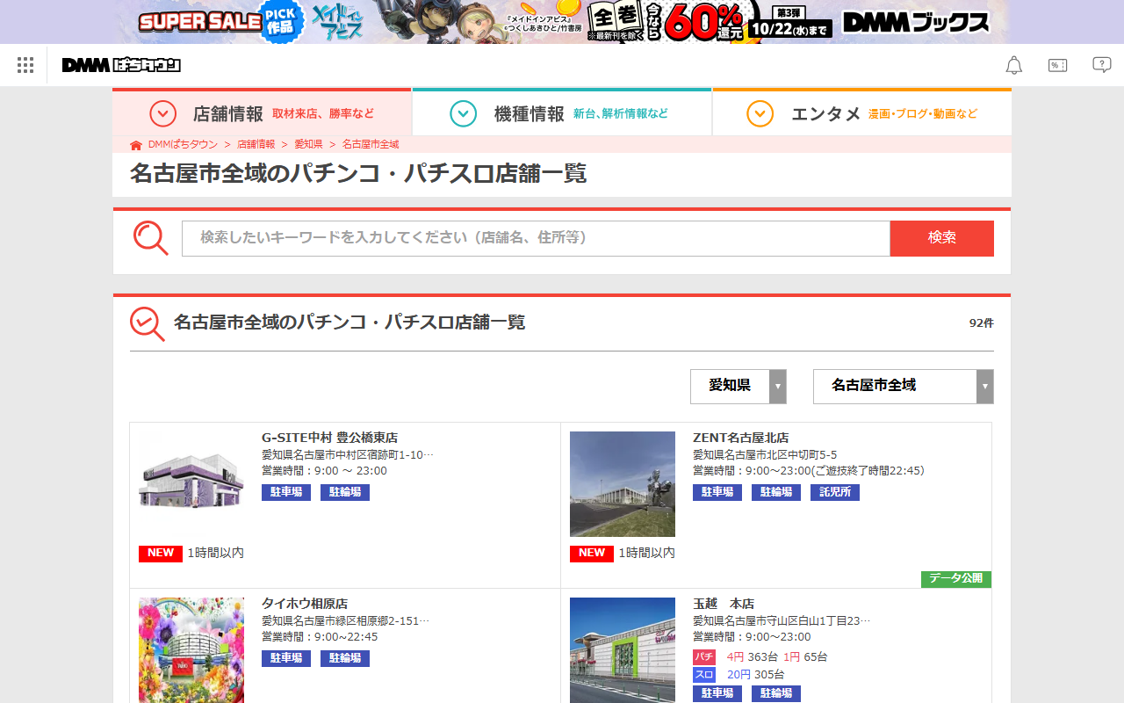The height and width of the screenshot is (703, 1124).
Task: Click タイホウ相原店 flower thumbnail image
Action: point(191,650)
